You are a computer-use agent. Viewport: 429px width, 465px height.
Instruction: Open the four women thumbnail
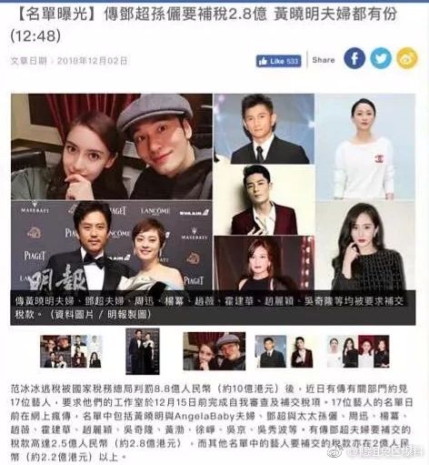click(x=358, y=351)
